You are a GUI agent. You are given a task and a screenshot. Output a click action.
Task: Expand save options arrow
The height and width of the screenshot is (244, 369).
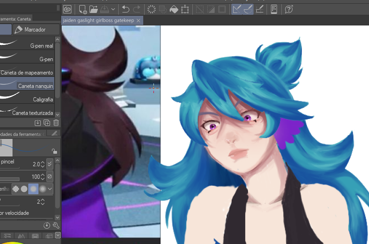click(113, 9)
